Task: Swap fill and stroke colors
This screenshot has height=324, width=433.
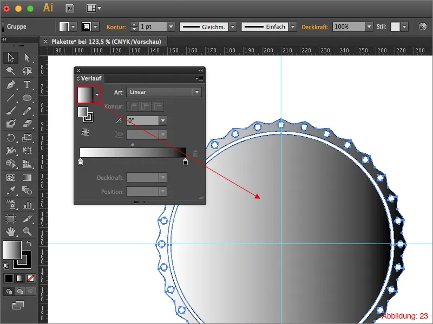Action: coord(29,244)
